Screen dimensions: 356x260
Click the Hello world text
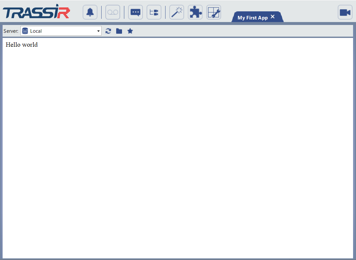click(x=21, y=45)
